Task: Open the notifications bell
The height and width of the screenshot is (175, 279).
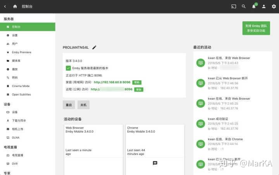Action: pos(254,7)
